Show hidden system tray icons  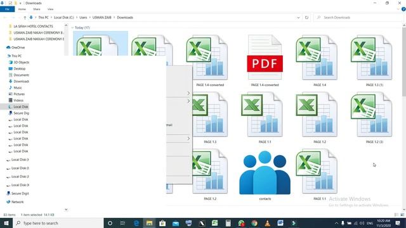336,223
